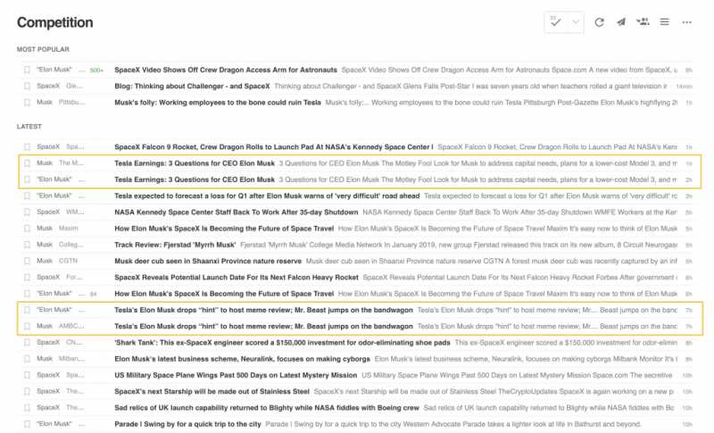
Task: Refresh the Competition feed
Action: [599, 22]
